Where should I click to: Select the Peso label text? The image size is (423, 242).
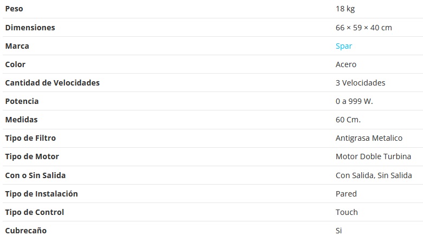pyautogui.click(x=14, y=9)
